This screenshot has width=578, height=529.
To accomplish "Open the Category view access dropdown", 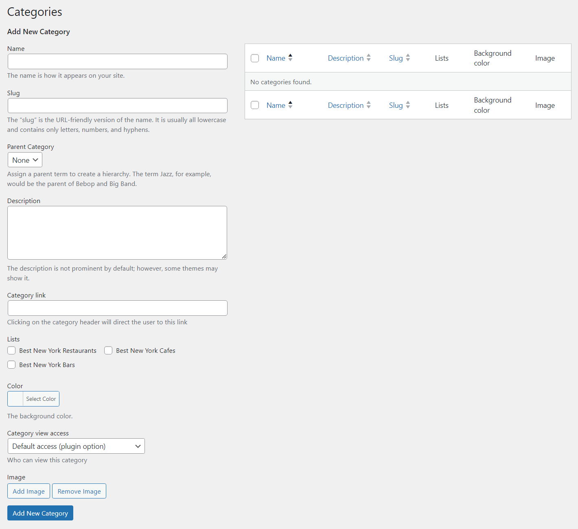I will tap(76, 446).
